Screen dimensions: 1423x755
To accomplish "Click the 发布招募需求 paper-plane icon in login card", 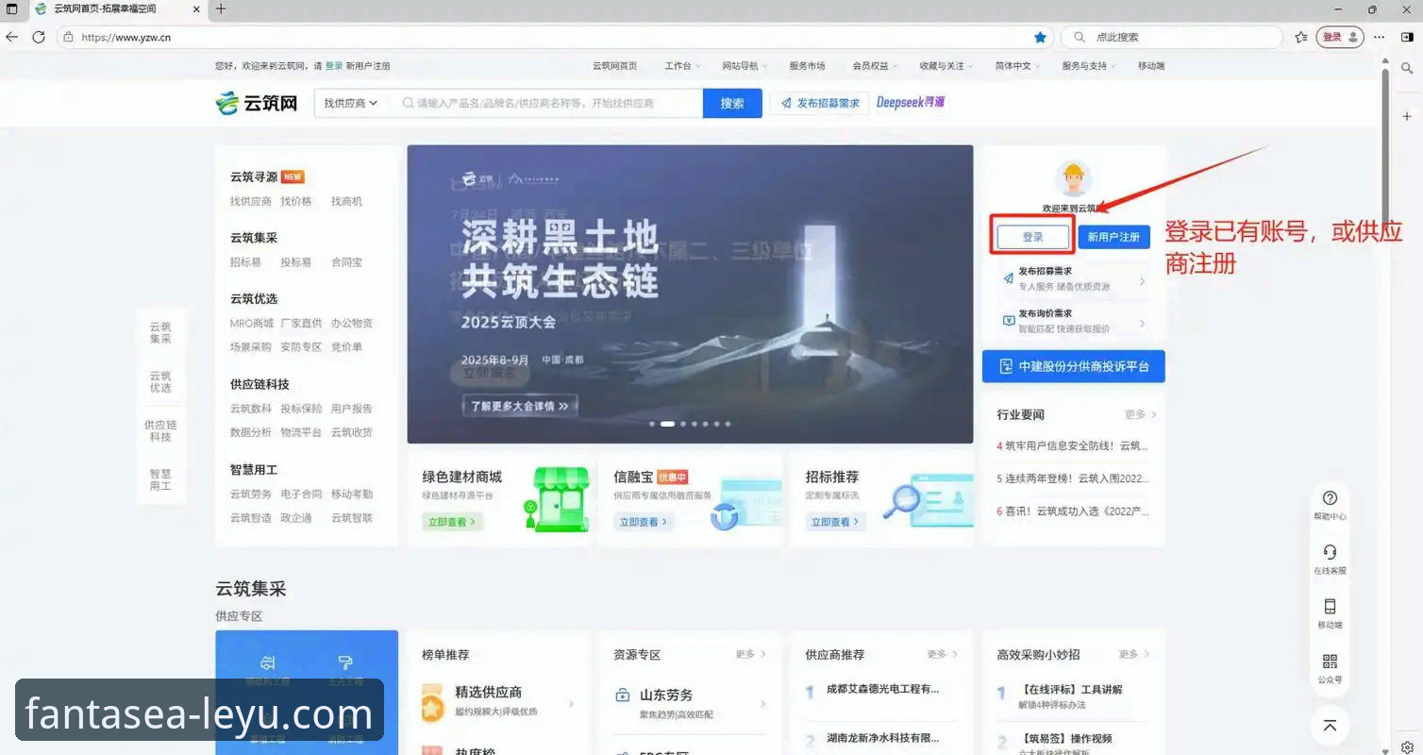I will click(x=1008, y=277).
